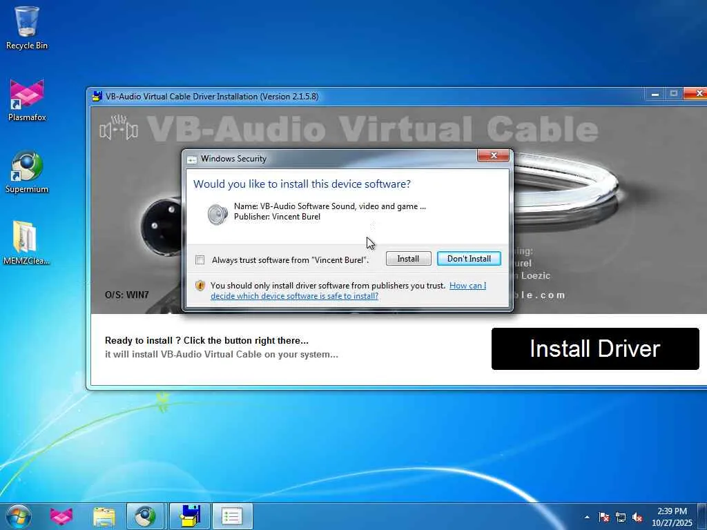Viewport: 707px width, 530px height.
Task: Open muted volume icon in system tray
Action: tap(637, 517)
